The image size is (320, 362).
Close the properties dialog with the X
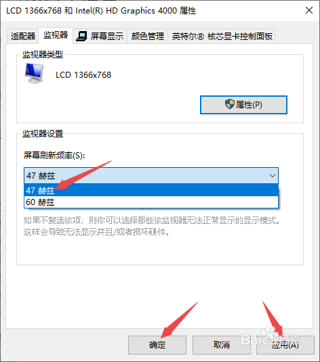click(309, 10)
